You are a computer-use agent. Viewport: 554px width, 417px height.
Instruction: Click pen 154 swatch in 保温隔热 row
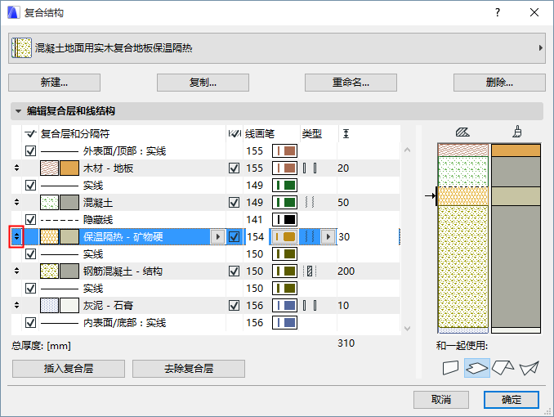pyautogui.click(x=284, y=236)
